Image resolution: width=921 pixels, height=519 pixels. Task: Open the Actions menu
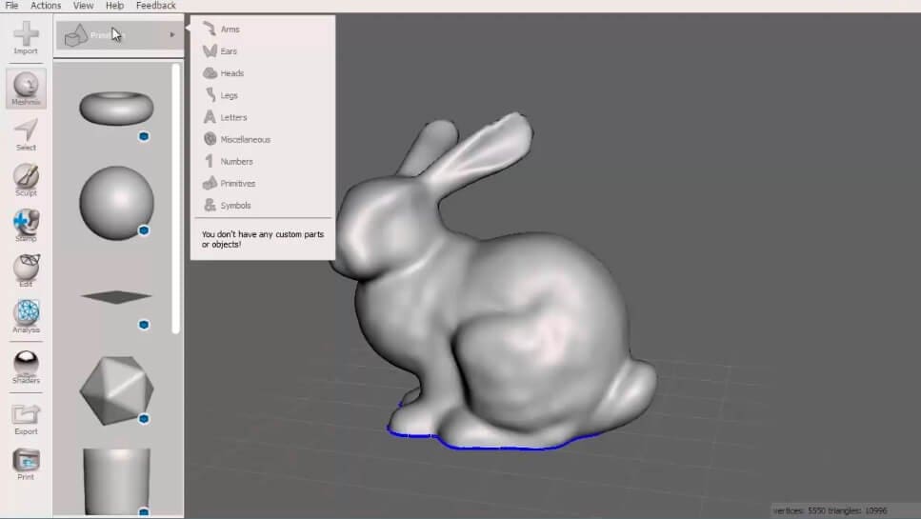(46, 6)
